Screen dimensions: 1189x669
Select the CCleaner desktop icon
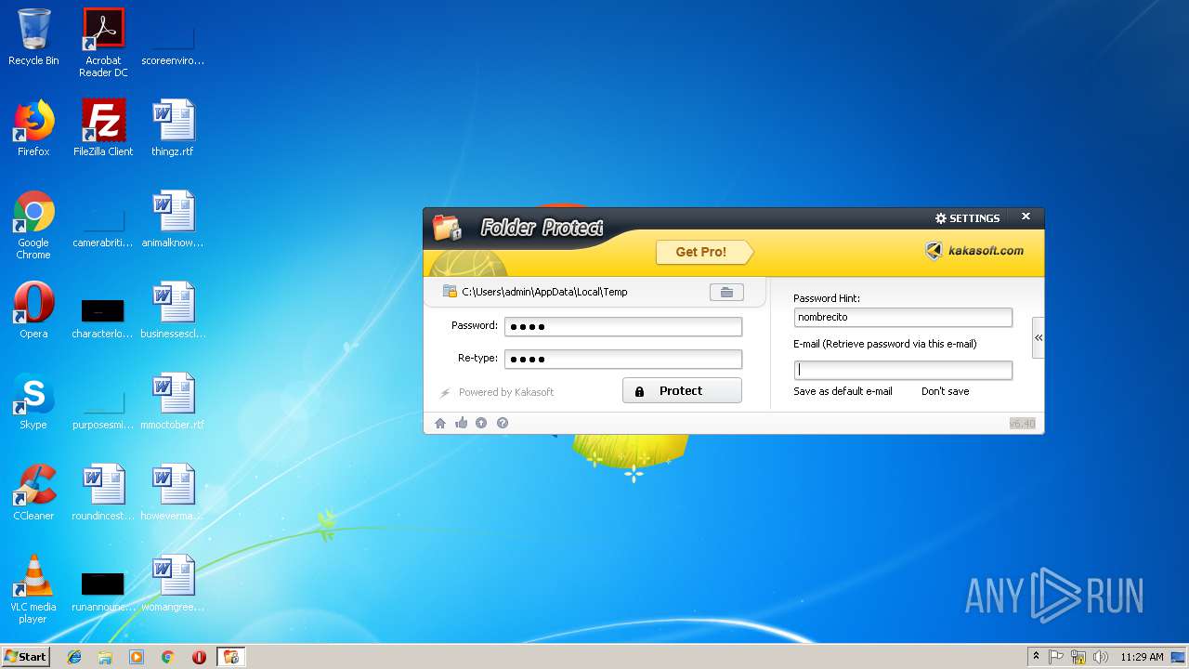[x=33, y=492]
